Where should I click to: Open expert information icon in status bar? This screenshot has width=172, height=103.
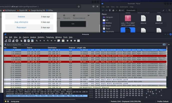(x=6, y=101)
